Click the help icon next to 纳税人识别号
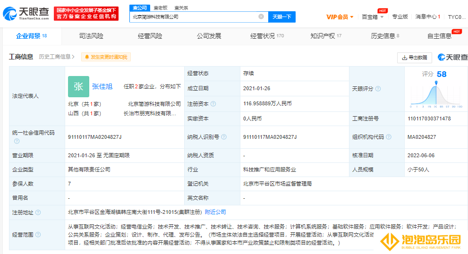 (224, 137)
